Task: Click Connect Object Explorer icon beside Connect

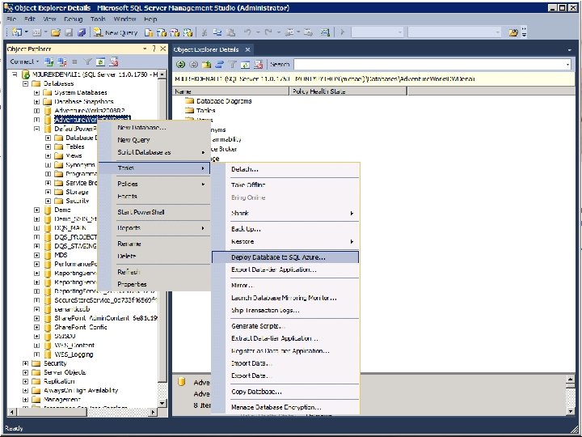Action: (49, 62)
